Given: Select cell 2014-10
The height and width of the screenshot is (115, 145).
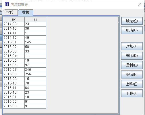Looking at the screenshot, I should coord(14,29).
